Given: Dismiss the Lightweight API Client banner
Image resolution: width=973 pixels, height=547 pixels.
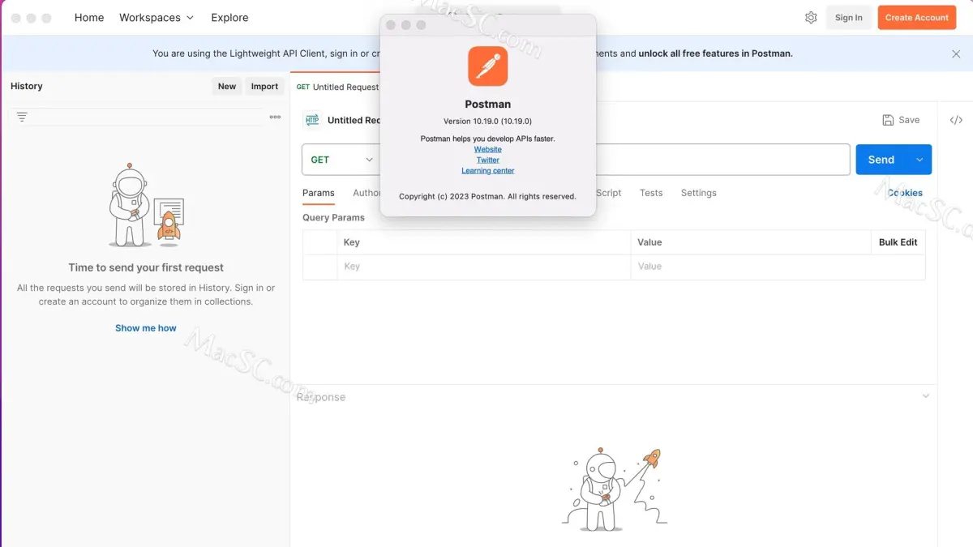Looking at the screenshot, I should (956, 53).
